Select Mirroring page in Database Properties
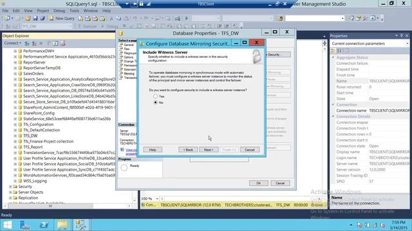The image size is (412, 231). pos(129,74)
